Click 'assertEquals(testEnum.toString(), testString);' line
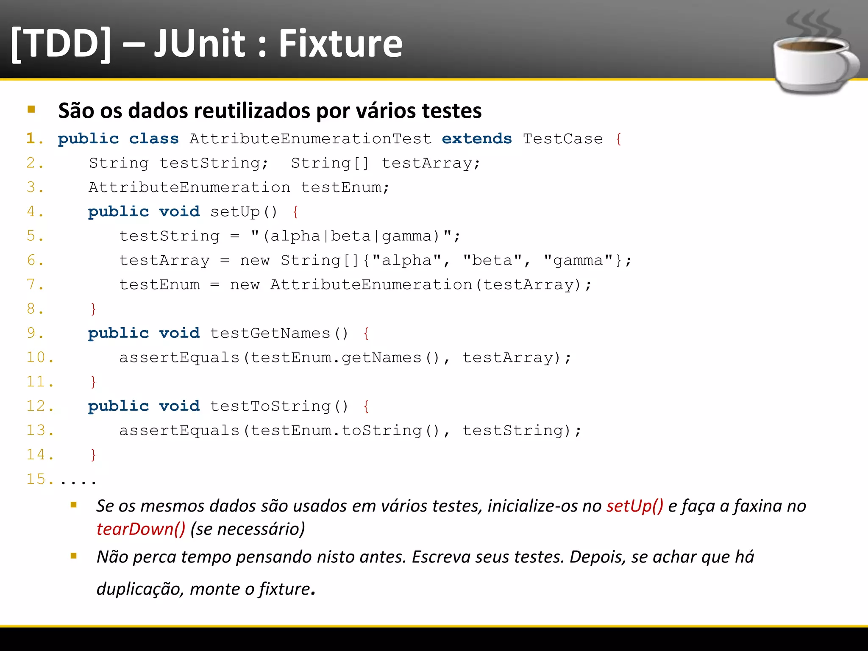Viewport: 868px width, 651px height. click(x=350, y=431)
